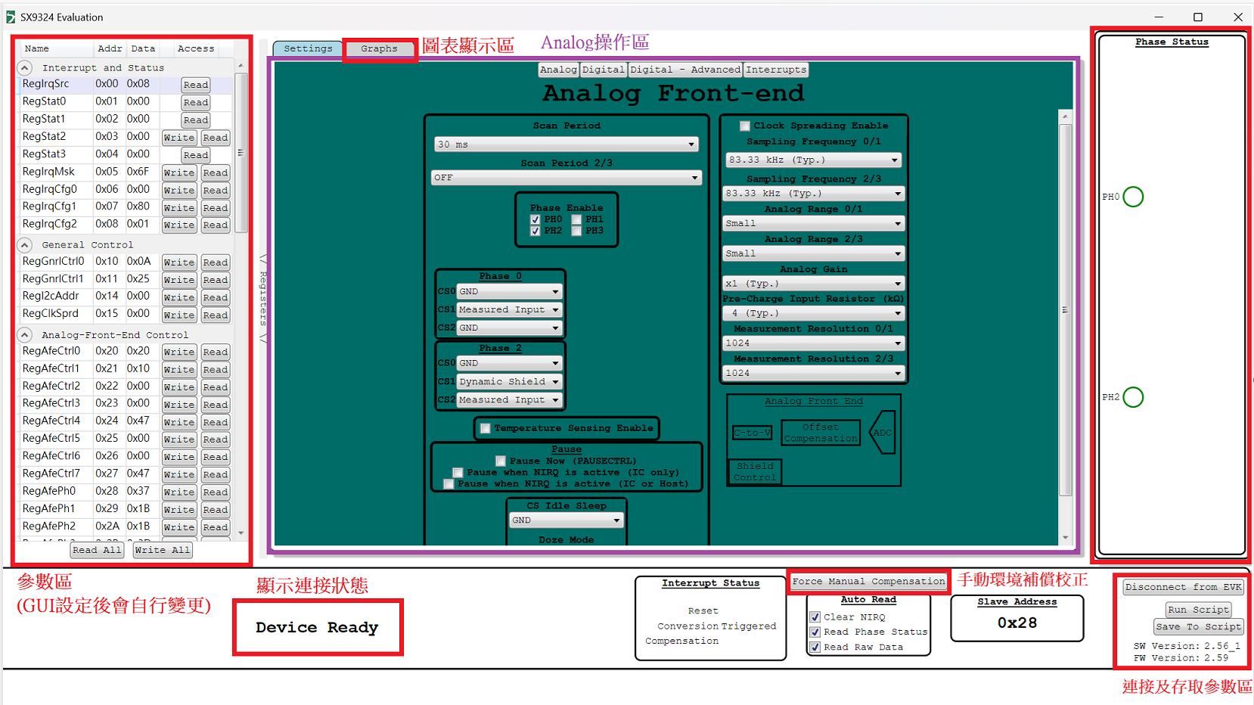This screenshot has height=705, width=1254.
Task: Click the Shield Control diagram block
Action: point(754,472)
